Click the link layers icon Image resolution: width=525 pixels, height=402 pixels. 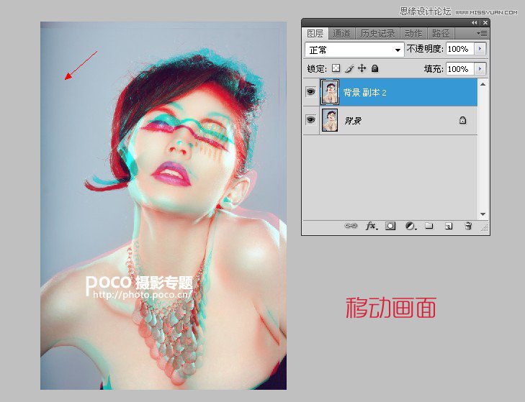351,226
